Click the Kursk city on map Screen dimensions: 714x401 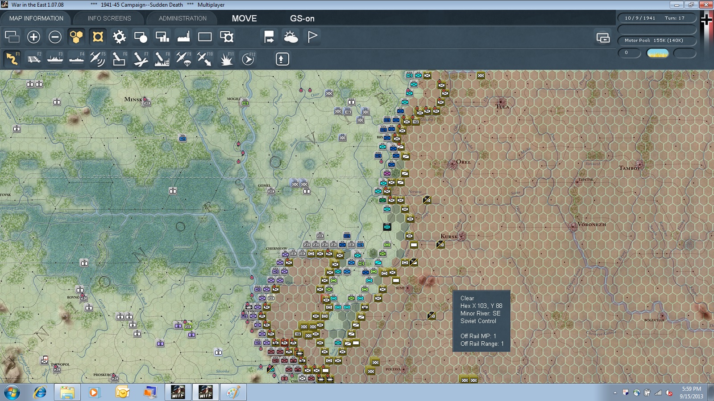click(x=461, y=236)
